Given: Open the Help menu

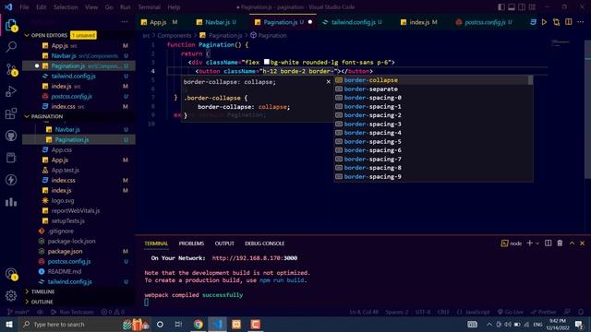Looking at the screenshot, I should (174, 7).
